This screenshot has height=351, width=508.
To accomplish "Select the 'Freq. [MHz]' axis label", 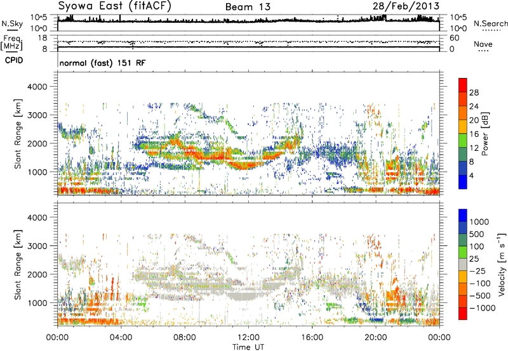I will (x=12, y=43).
